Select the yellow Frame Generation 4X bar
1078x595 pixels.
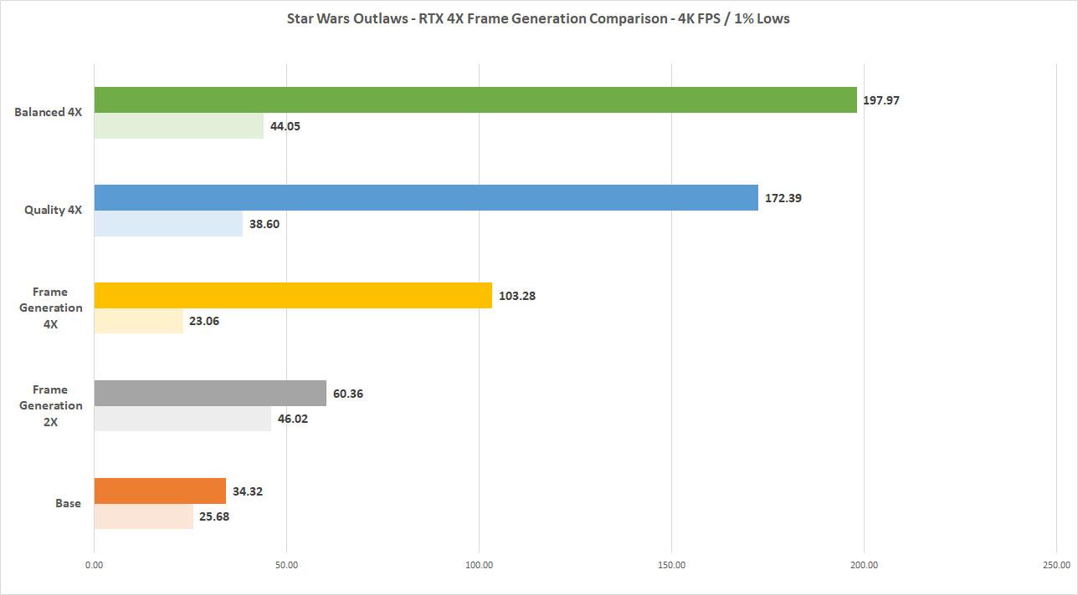point(293,296)
